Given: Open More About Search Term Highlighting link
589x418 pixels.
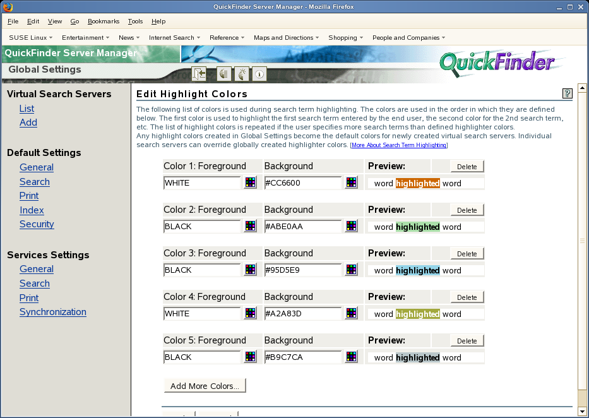Looking at the screenshot, I should pos(398,145).
